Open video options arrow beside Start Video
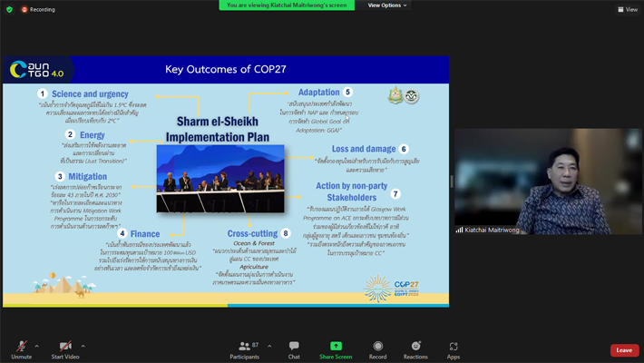 pos(83,346)
